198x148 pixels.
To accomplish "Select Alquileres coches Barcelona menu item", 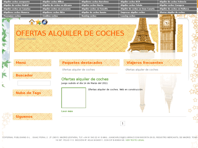I will click(99, 2).
